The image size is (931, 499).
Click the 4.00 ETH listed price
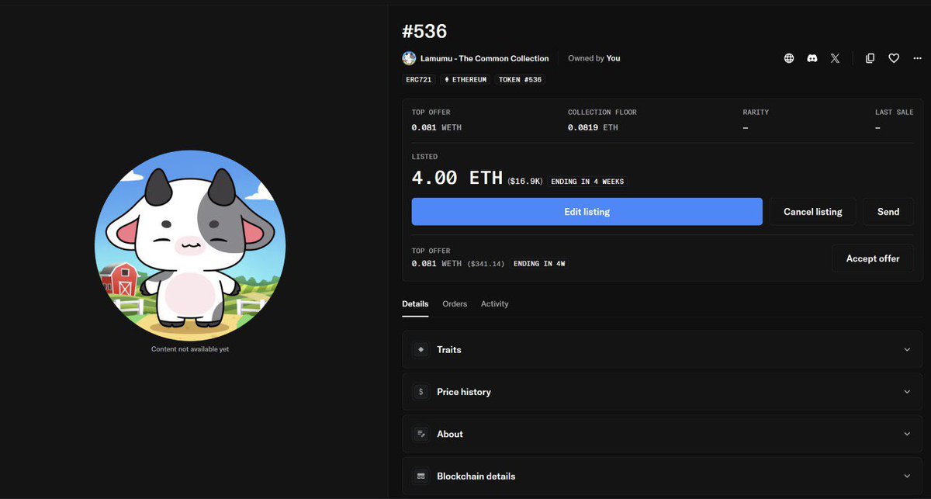(x=457, y=178)
